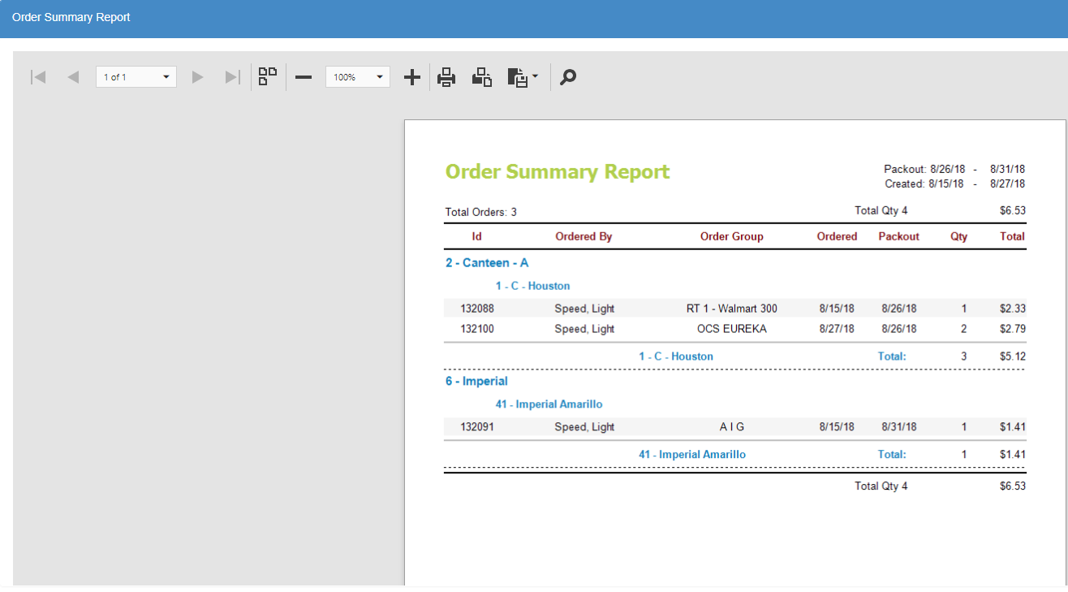Click the '41 - Imperial Amarillo' footer subtotal label
The width and height of the screenshot is (1068, 592).
tap(692, 454)
